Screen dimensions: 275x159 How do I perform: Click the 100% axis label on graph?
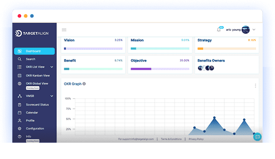pyautogui.click(x=68, y=99)
